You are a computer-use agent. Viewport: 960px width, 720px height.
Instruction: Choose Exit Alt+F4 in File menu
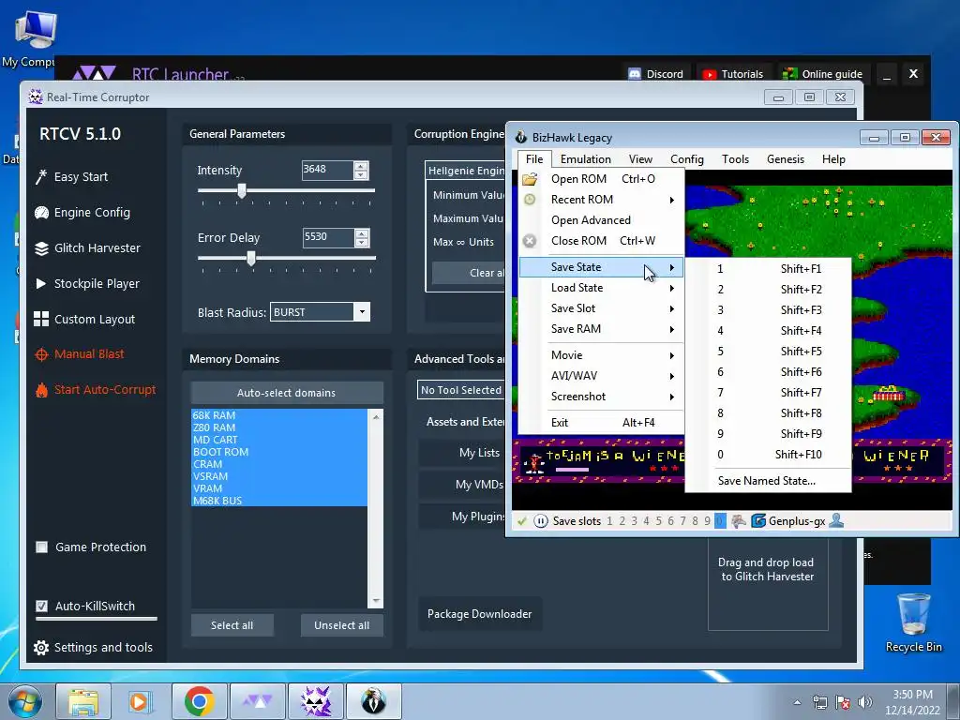(601, 423)
